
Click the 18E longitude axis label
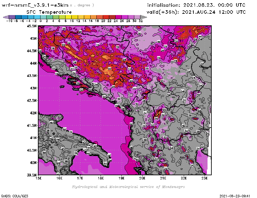click(101, 178)
